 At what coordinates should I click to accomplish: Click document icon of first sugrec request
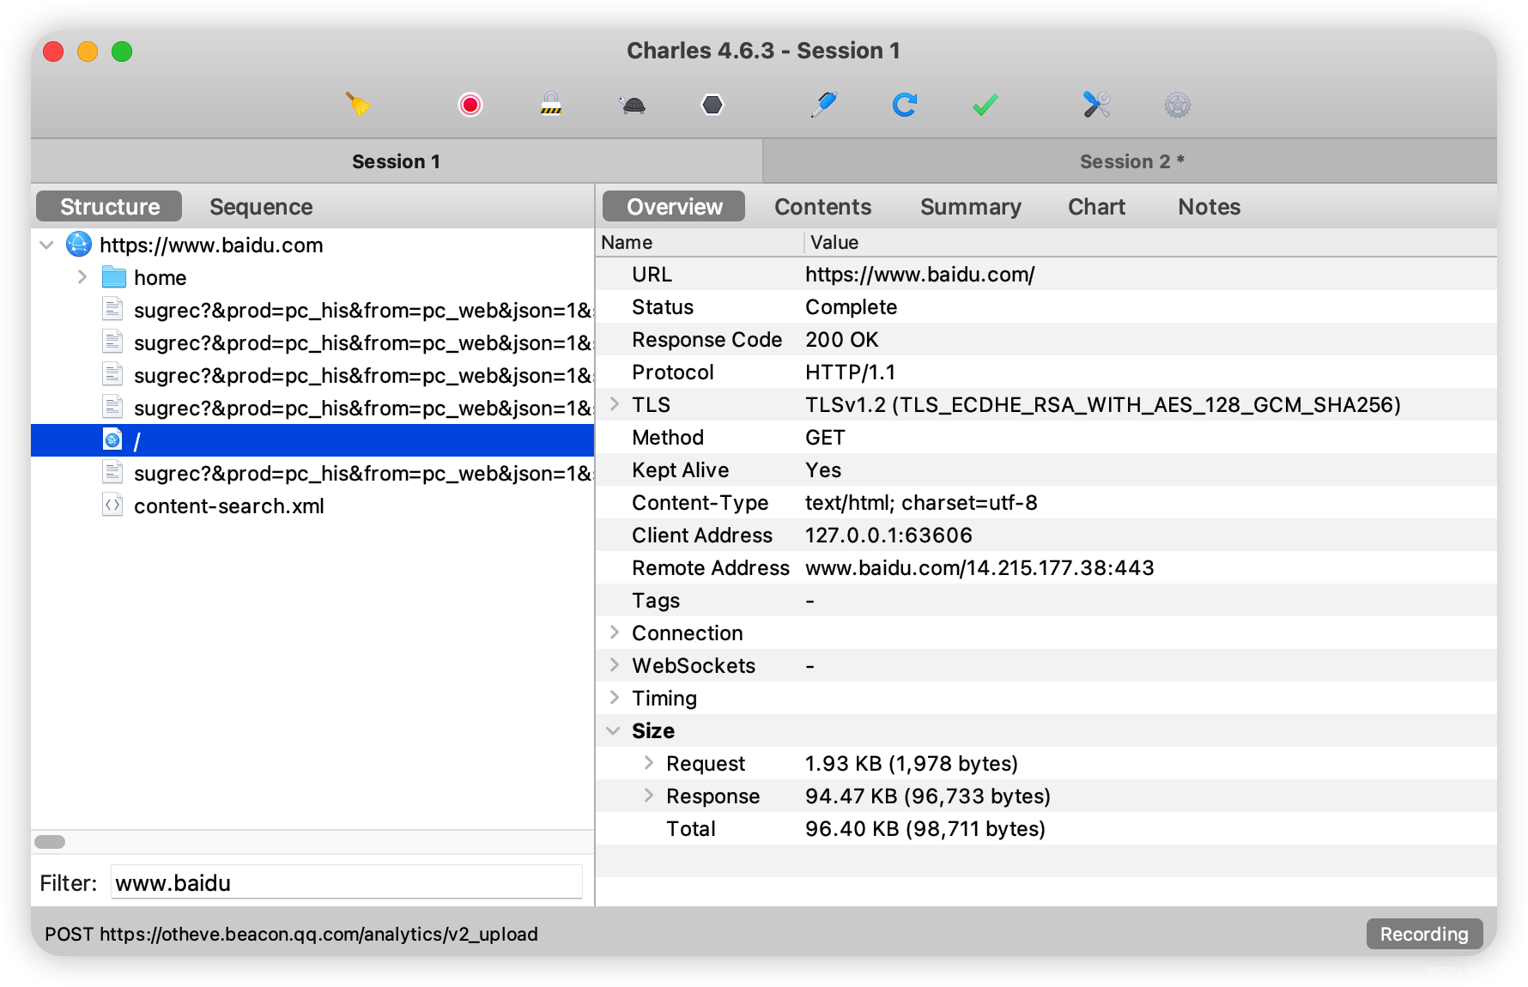click(112, 310)
